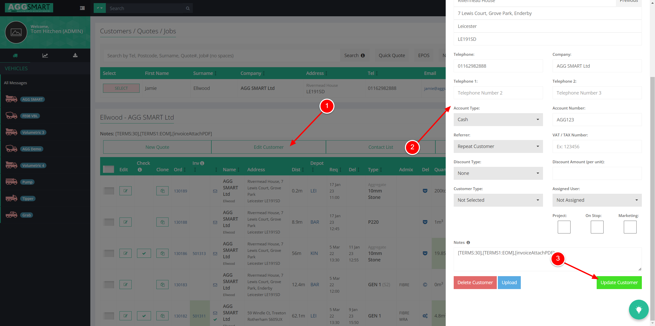This screenshot has height=326, width=655.
Task: Click gears icon for order 130182
Action: [x=425, y=316]
